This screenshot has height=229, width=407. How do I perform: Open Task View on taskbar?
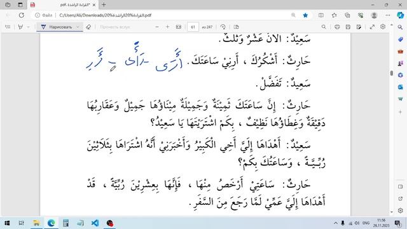tap(22, 223)
